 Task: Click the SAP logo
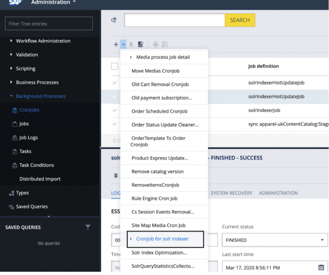[x=15, y=3]
